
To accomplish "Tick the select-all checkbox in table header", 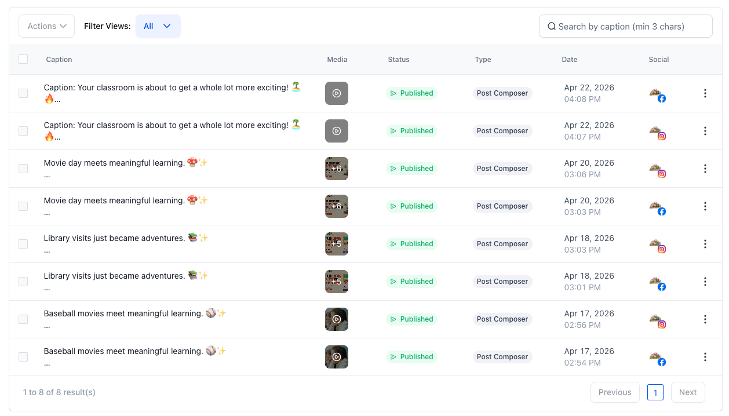I will (23, 59).
